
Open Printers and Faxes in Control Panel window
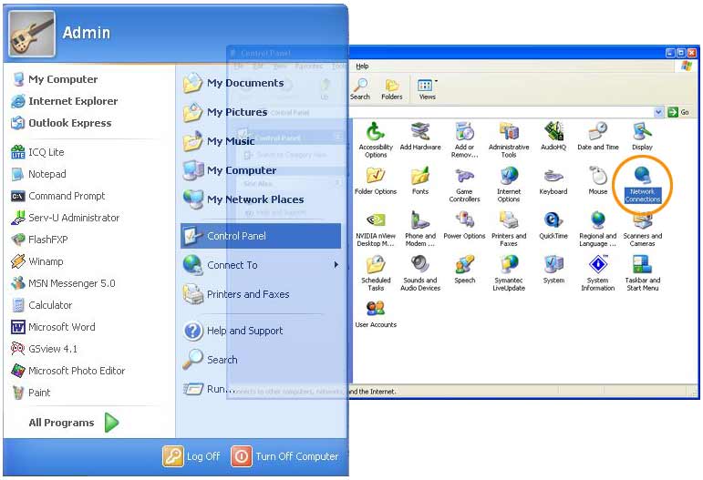(509, 229)
